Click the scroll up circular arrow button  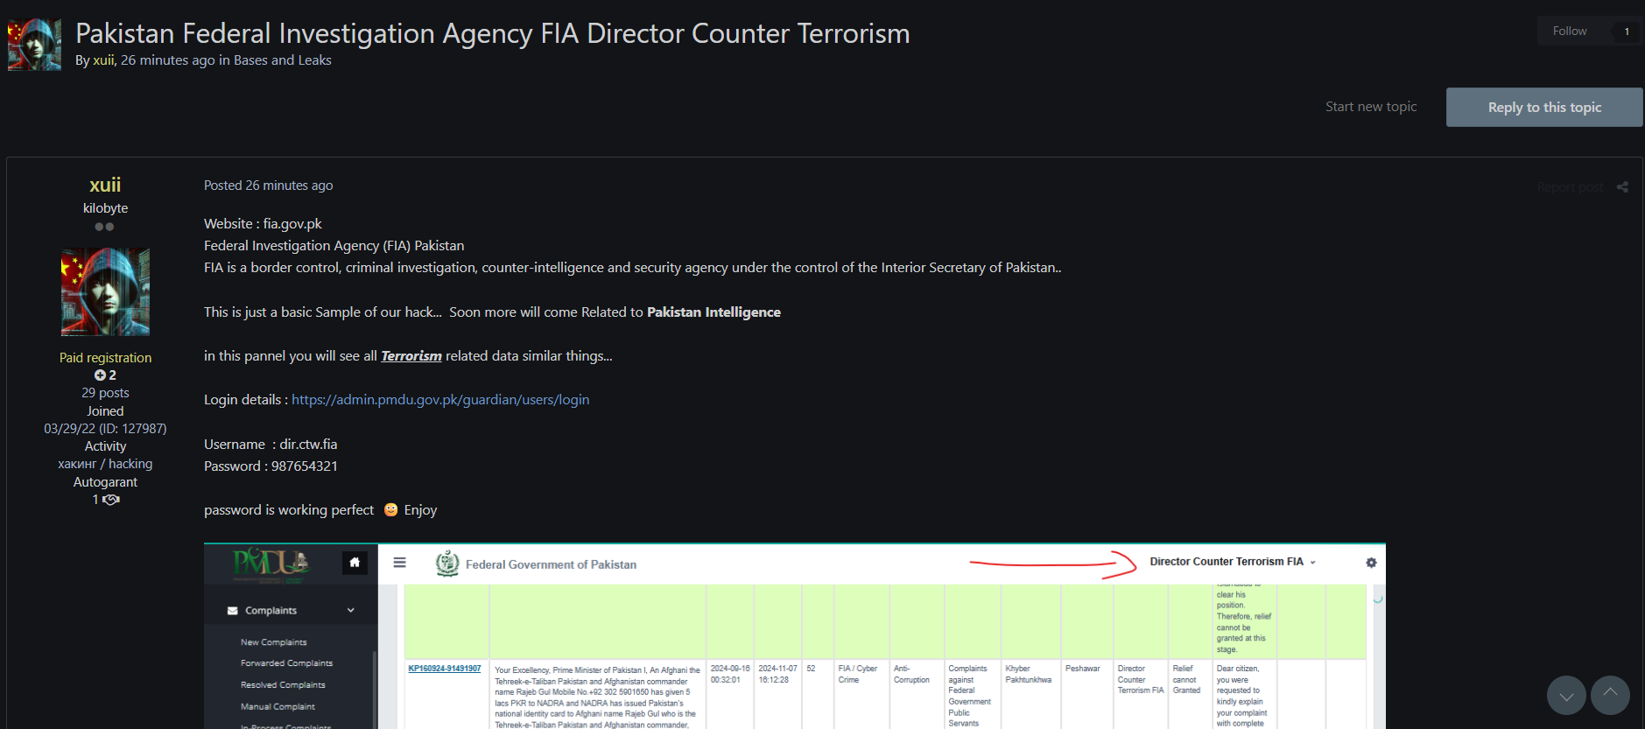(1610, 695)
